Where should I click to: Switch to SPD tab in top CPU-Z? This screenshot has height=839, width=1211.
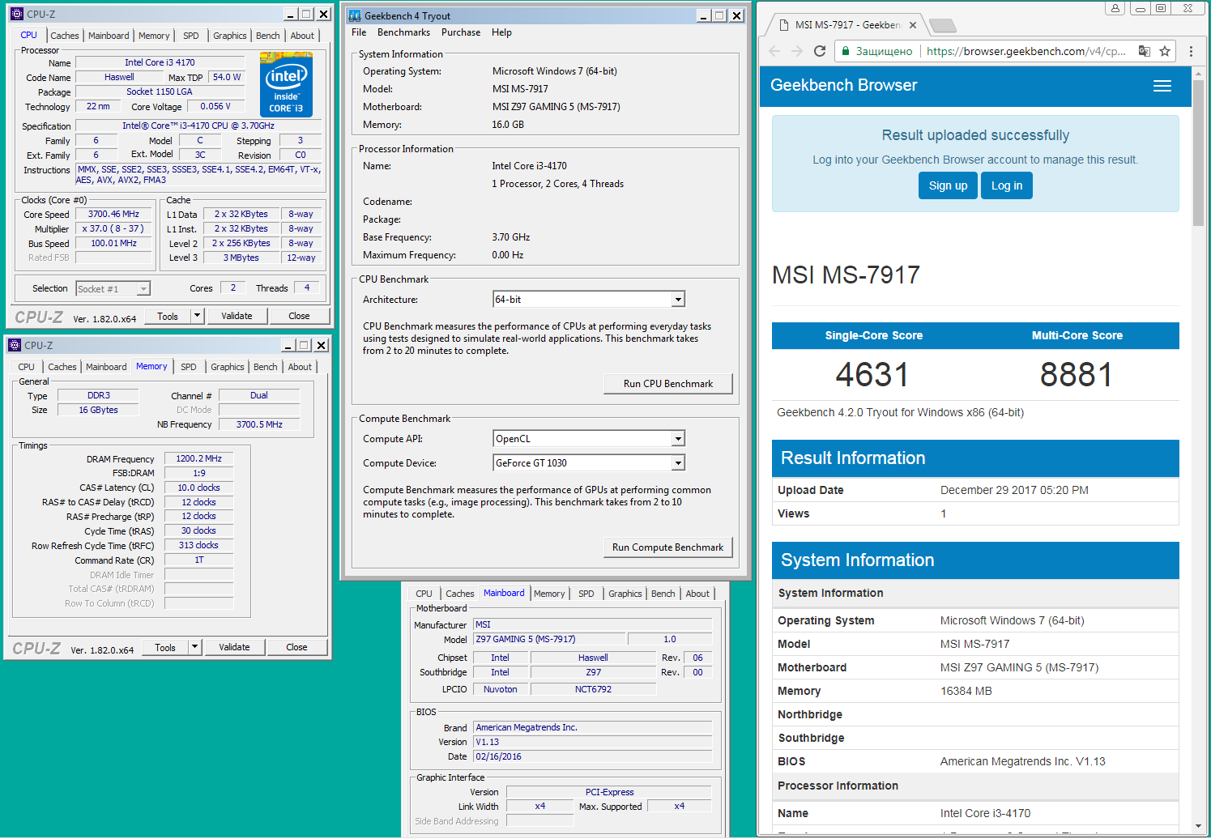point(190,36)
